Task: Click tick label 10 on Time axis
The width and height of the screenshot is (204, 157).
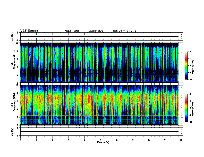Action: 181,140
